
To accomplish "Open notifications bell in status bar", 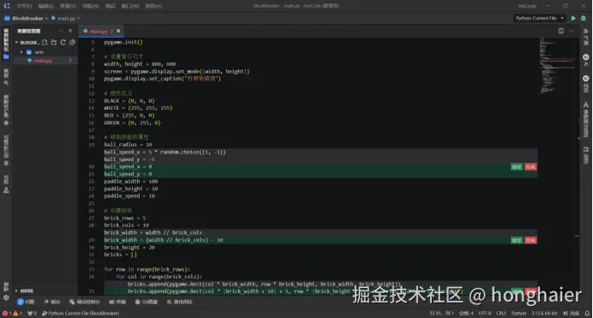I will coord(587,314).
